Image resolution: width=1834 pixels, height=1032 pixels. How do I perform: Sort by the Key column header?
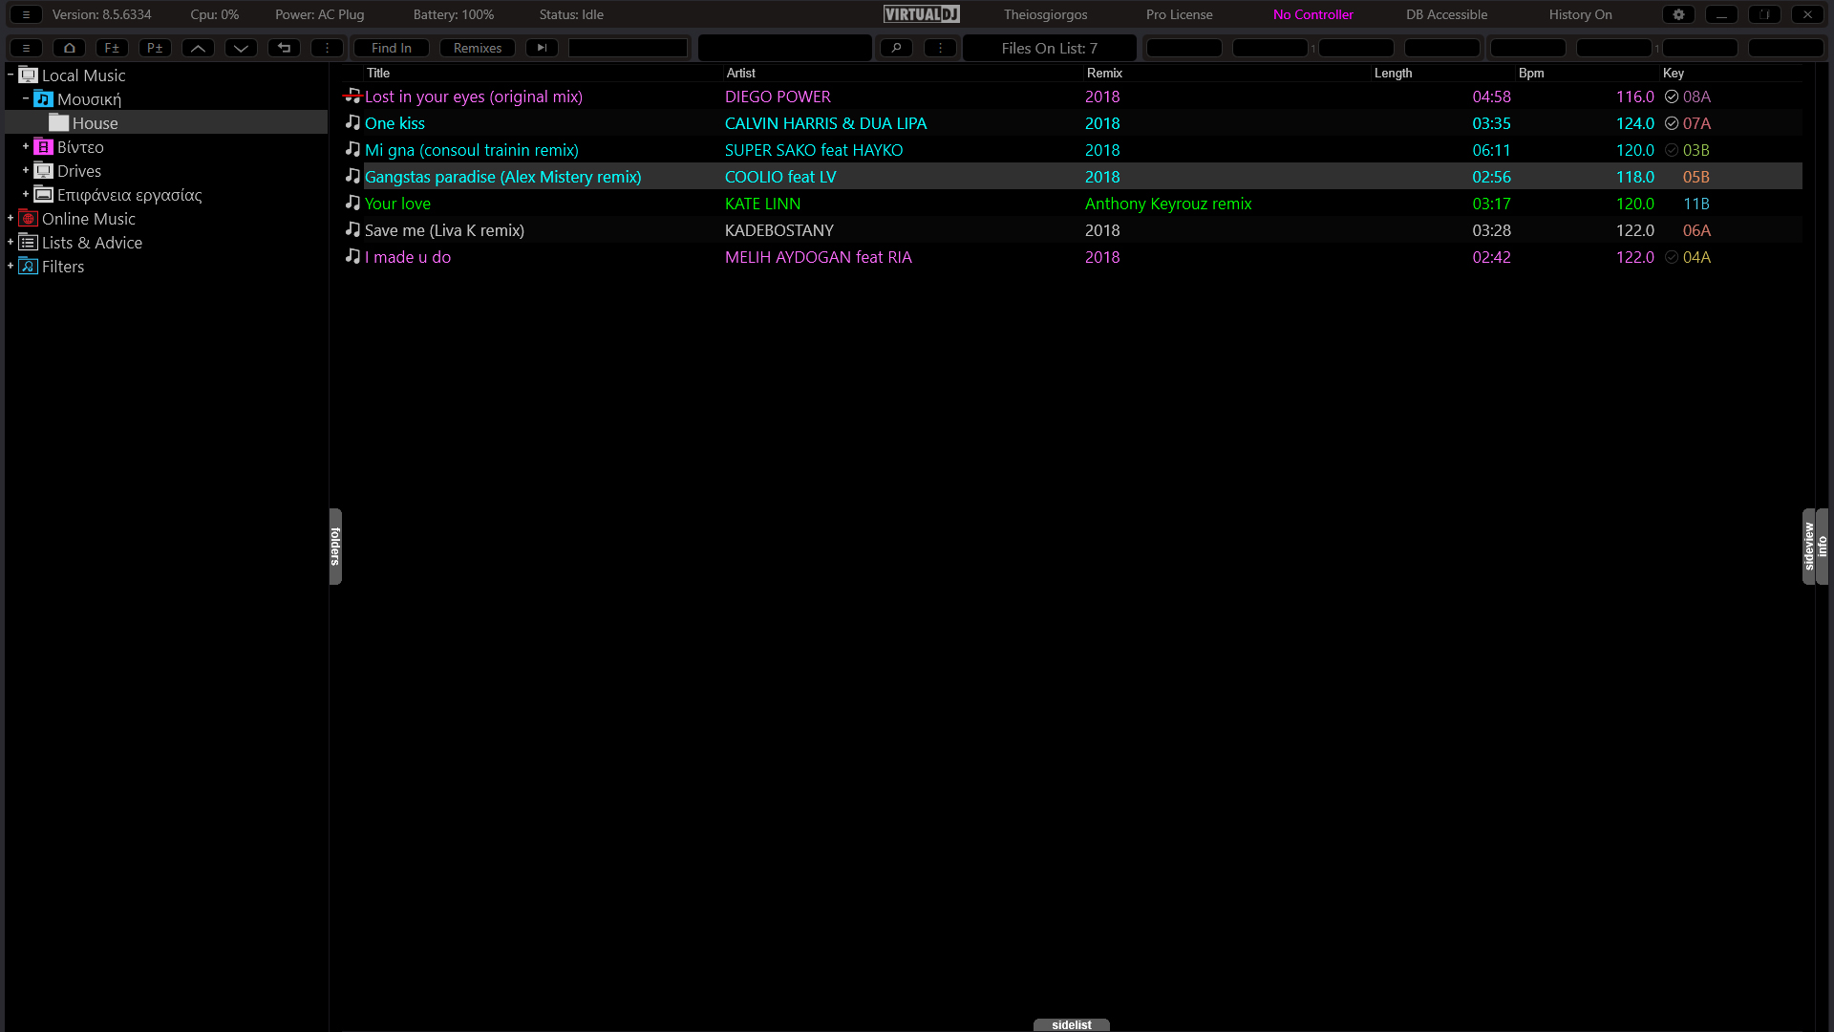point(1674,73)
